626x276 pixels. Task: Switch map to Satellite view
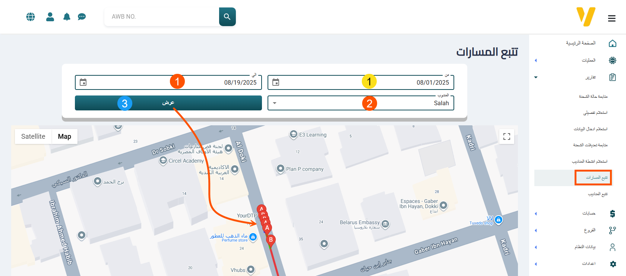click(x=33, y=137)
